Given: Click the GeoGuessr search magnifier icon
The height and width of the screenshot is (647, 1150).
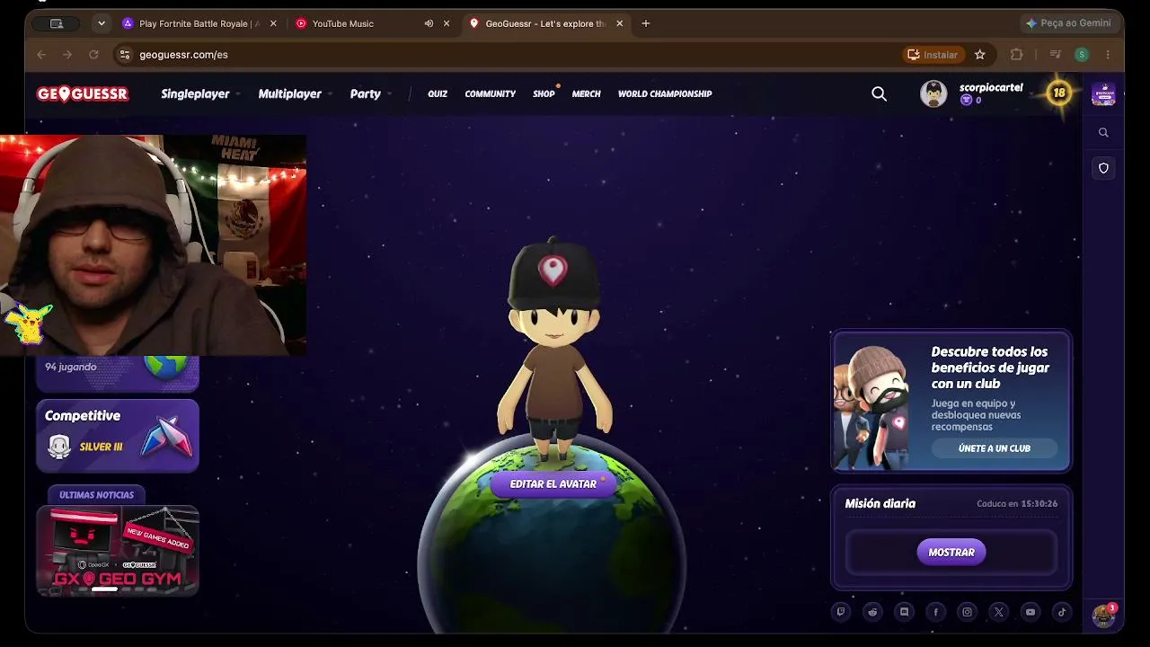Looking at the screenshot, I should coord(879,93).
